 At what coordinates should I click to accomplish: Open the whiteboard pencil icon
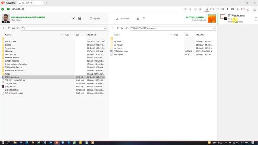tap(248, 9)
